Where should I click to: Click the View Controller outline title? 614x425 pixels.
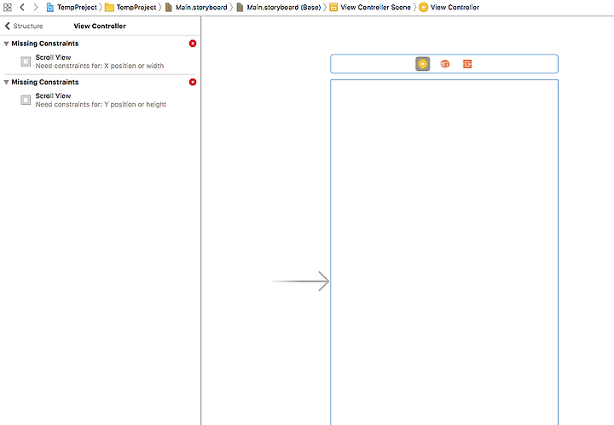coord(100,26)
